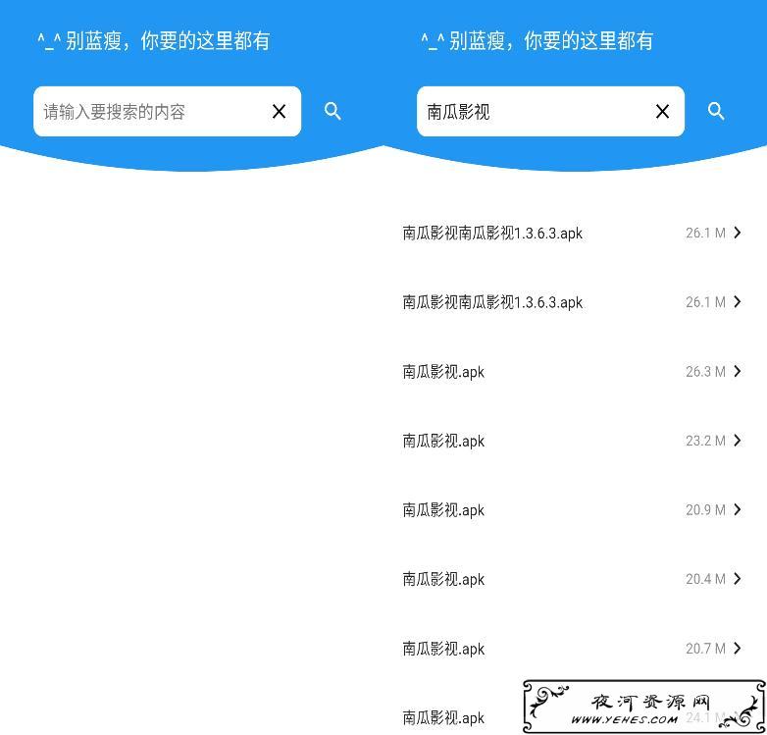Open the chevron of the 20.9 M result

738,510
